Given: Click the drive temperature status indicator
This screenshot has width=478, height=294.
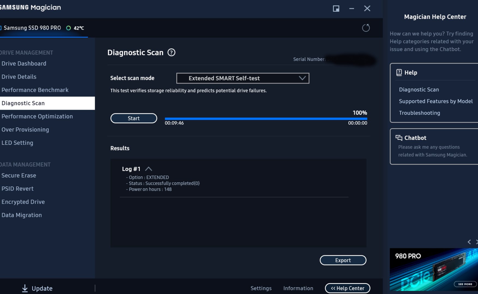Looking at the screenshot, I should click(x=69, y=28).
